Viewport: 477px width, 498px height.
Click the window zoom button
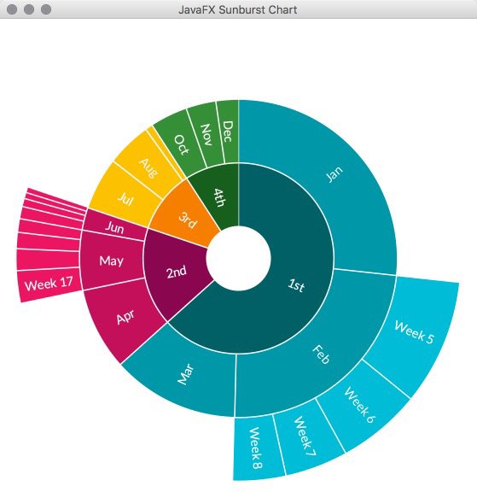tap(46, 9)
